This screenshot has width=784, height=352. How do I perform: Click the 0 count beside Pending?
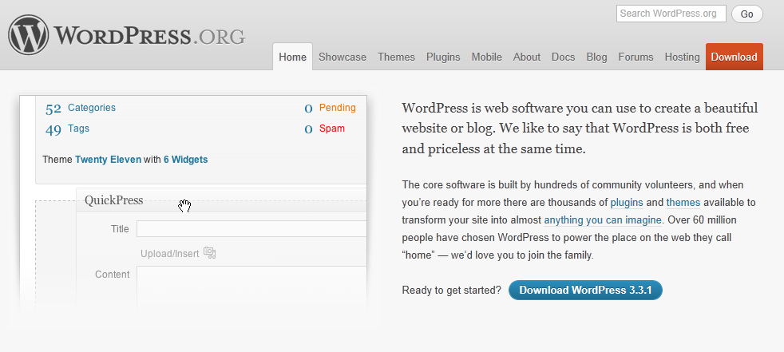pyautogui.click(x=308, y=109)
